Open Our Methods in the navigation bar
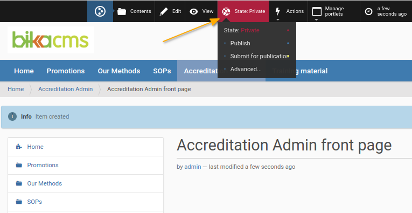The image size is (412, 213). tap(119, 71)
